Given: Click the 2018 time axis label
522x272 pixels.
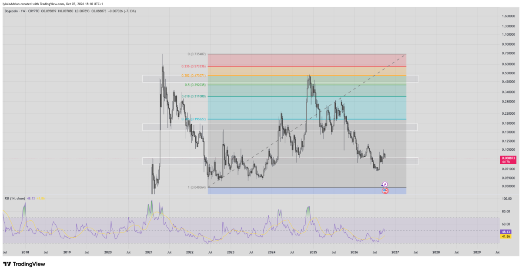Looking at the screenshot, I should pos(26,252).
